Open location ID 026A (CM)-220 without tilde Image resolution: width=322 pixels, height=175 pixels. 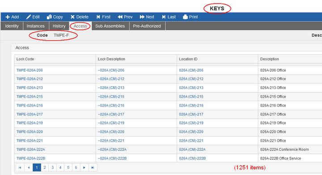click(x=191, y=132)
